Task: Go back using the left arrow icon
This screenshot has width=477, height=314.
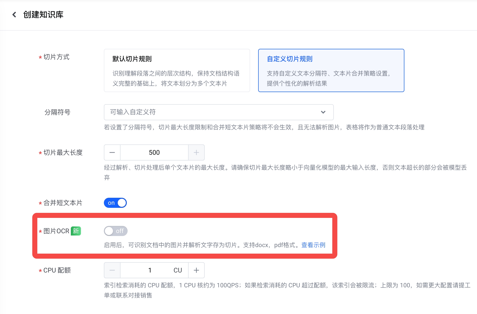Action: tap(14, 15)
